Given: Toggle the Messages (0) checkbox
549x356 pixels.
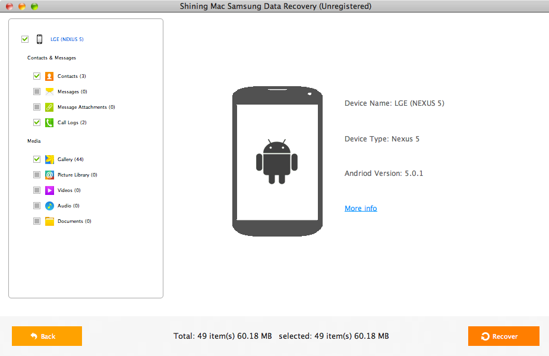Looking at the screenshot, I should point(37,92).
